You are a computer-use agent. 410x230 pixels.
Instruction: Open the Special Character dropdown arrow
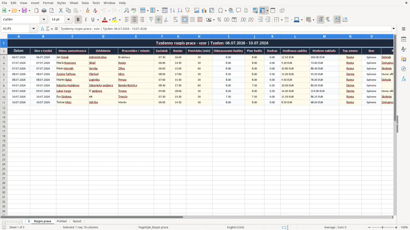point(226,11)
